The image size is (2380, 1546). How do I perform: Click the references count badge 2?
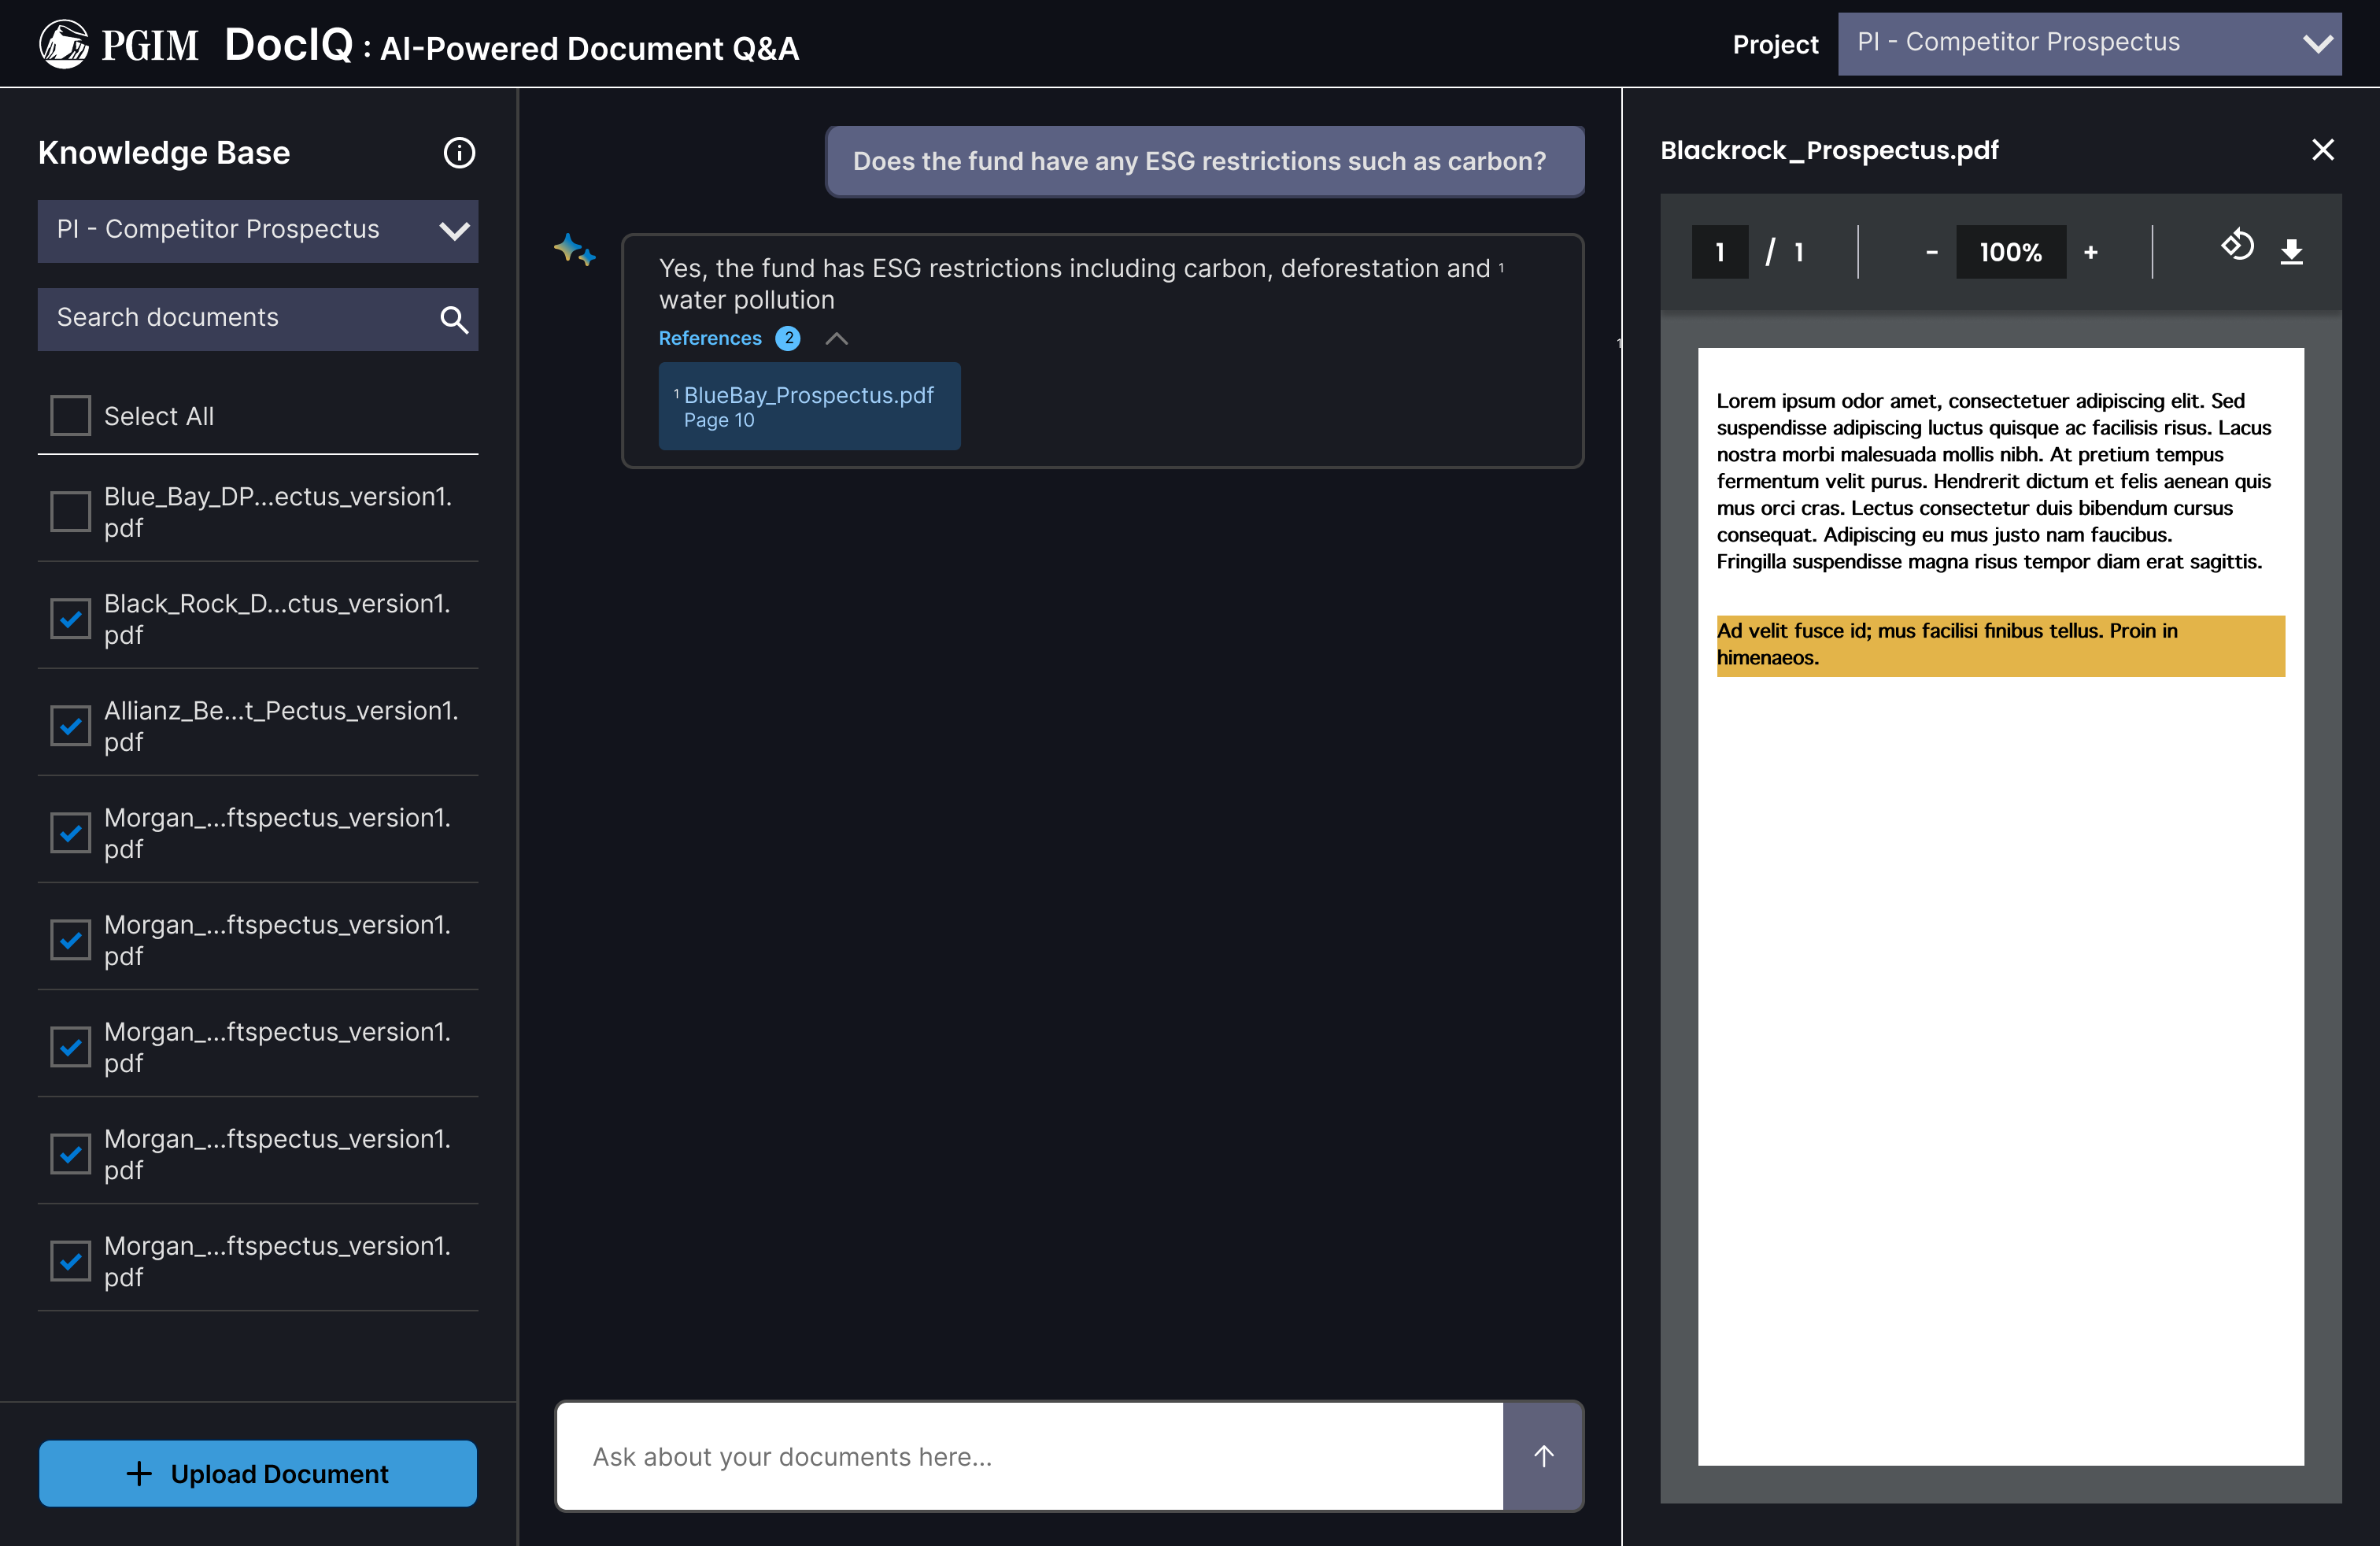pyautogui.click(x=788, y=339)
